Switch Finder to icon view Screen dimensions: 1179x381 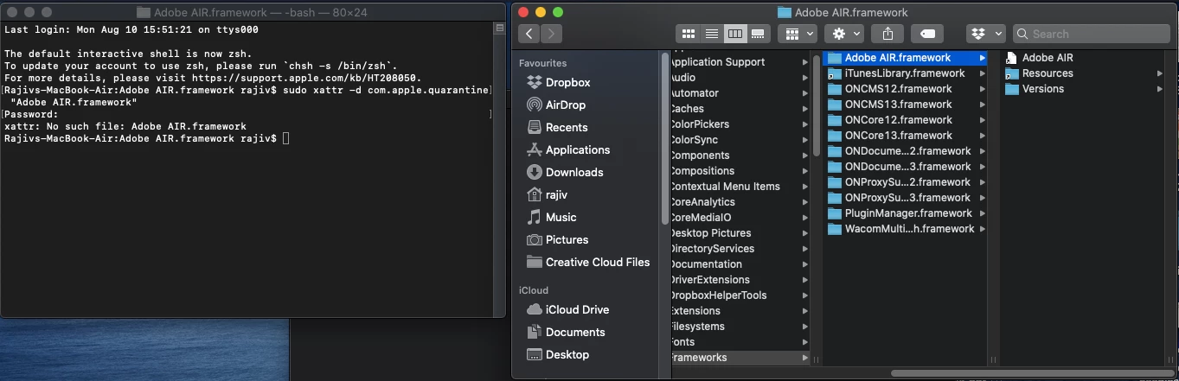pos(689,34)
